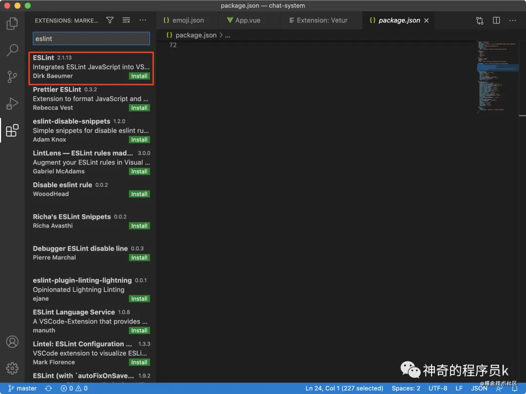This screenshot has width=526, height=394.
Task: Open the Explorer view in activity bar
Action: (x=12, y=23)
